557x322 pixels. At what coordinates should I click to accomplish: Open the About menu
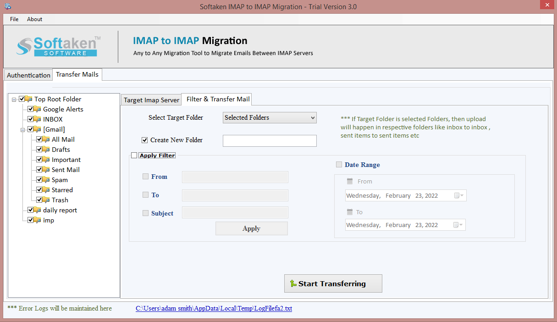pos(35,19)
